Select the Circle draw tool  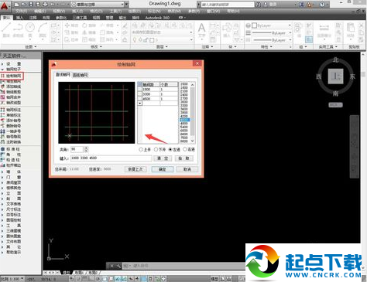click(30, 30)
